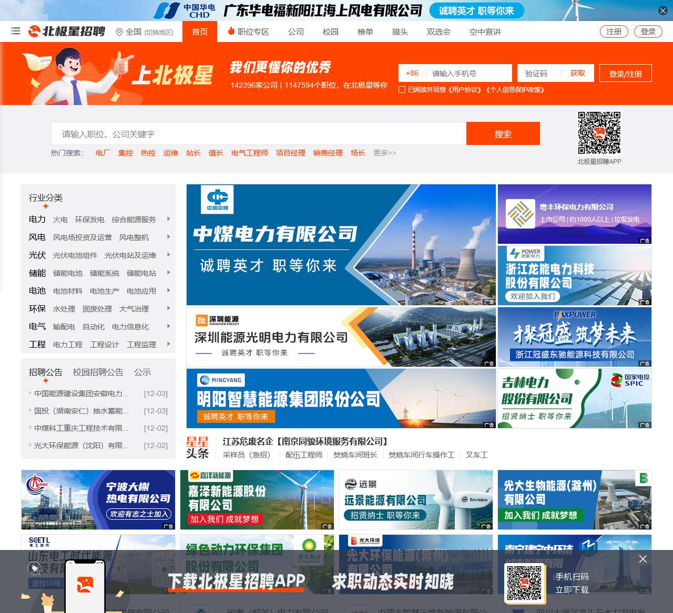The width and height of the screenshot is (673, 613).
Task: Open the 榜单 navigation tab
Action: [x=365, y=32]
